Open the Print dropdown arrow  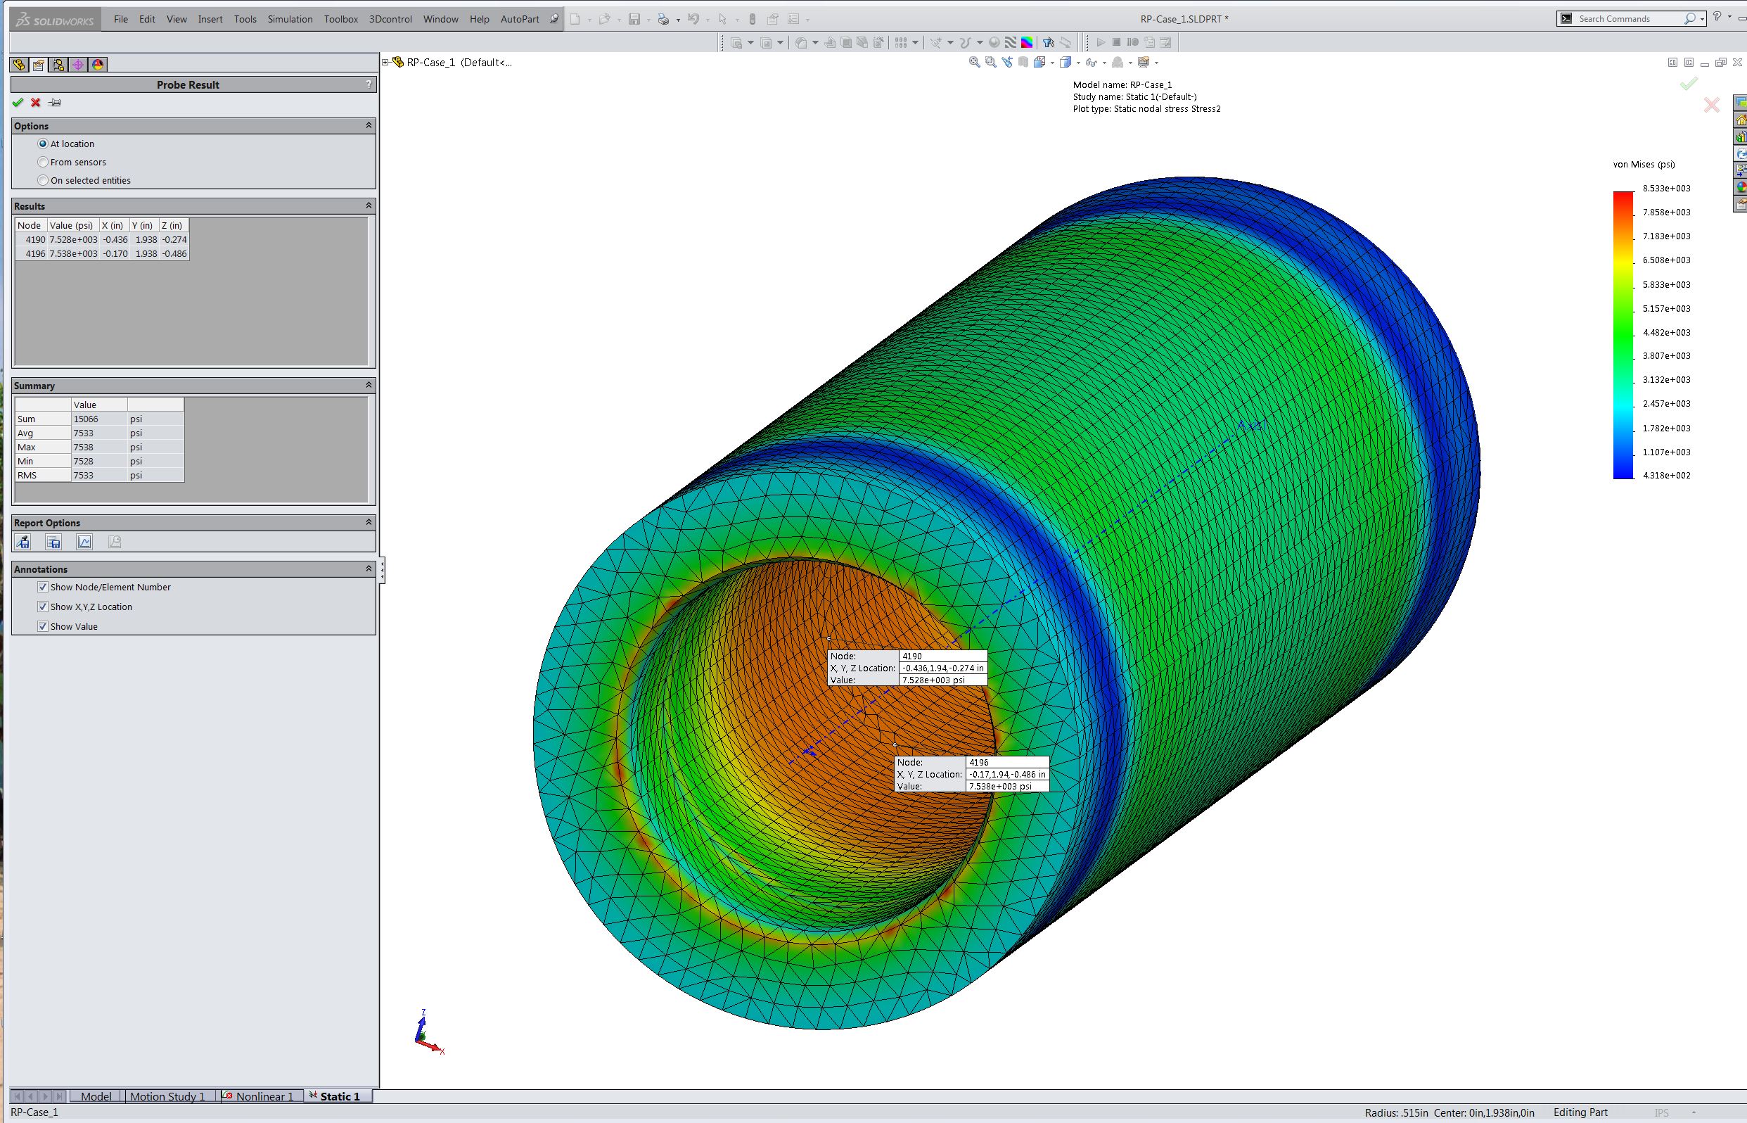tap(678, 20)
